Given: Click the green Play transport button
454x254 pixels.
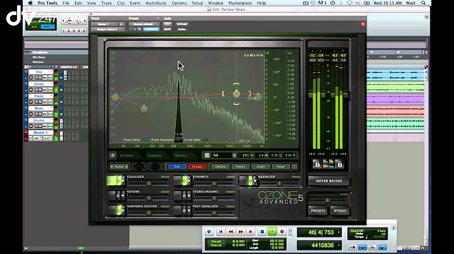Looking at the screenshot, I should (272, 231).
